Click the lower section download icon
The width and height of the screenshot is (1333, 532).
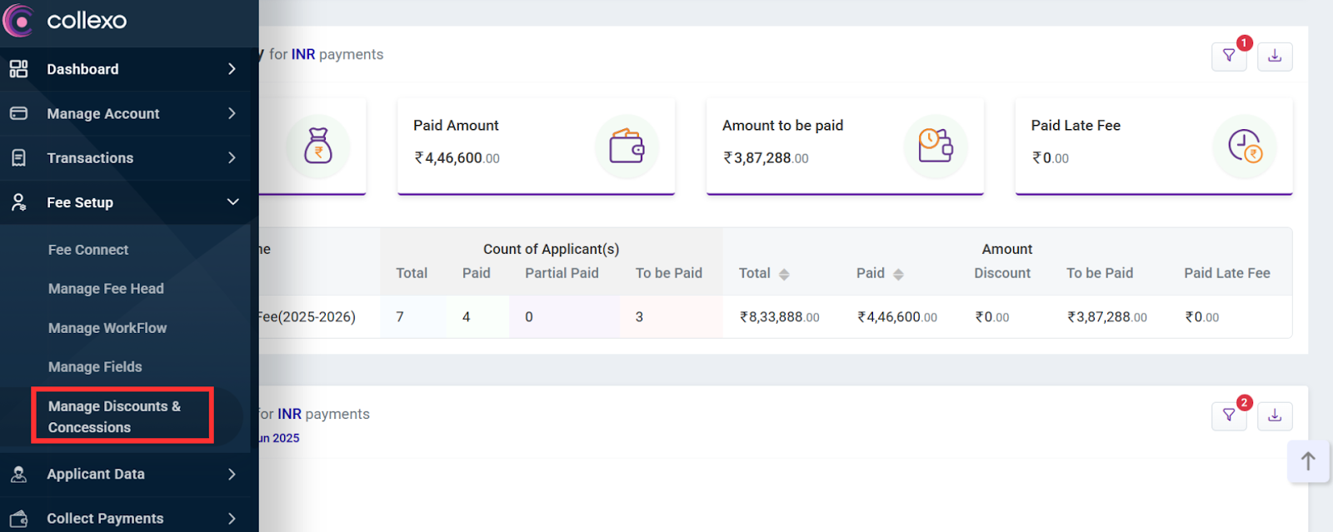pyautogui.click(x=1275, y=415)
